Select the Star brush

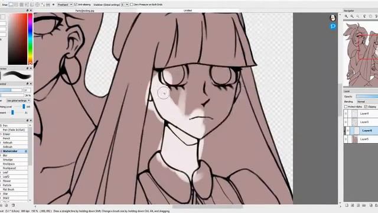(x=14, y=193)
